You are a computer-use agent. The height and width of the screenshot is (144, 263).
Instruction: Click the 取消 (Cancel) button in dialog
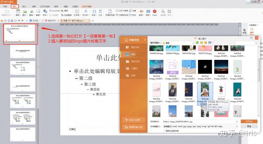coord(249,126)
